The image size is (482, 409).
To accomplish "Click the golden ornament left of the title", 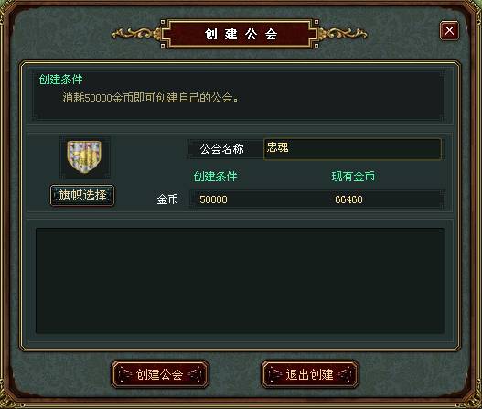I will (136, 33).
